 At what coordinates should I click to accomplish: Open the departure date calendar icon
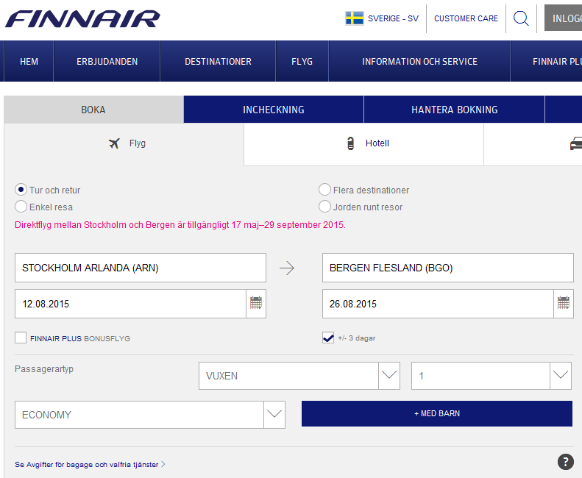(256, 303)
